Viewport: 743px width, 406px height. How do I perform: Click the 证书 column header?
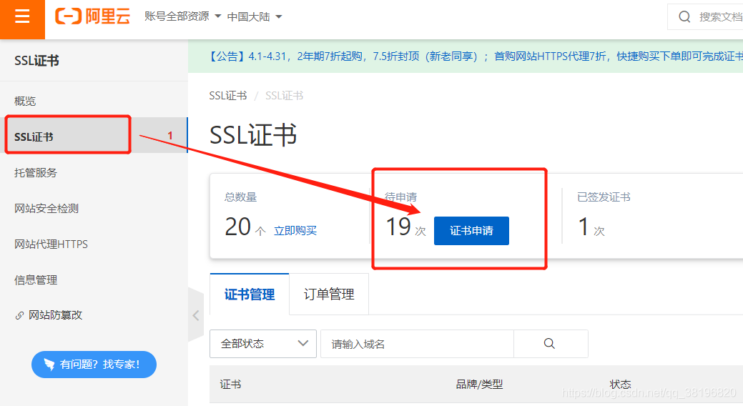coord(230,385)
